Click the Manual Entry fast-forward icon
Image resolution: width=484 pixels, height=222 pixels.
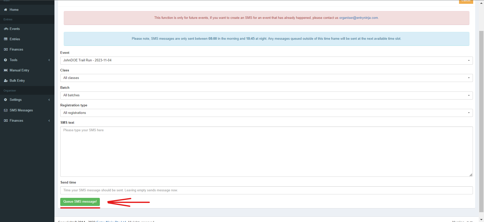pos(6,70)
